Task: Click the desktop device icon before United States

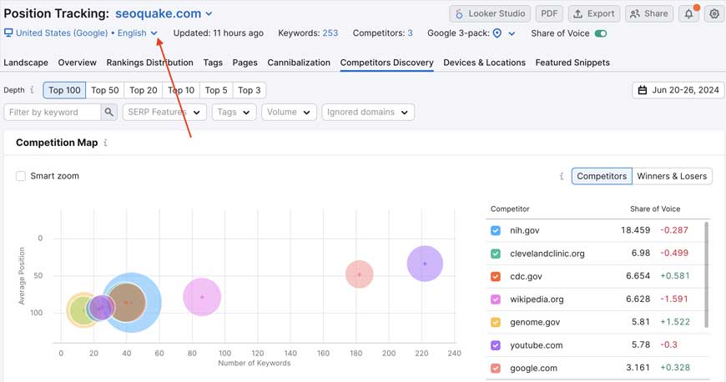Action: point(8,33)
